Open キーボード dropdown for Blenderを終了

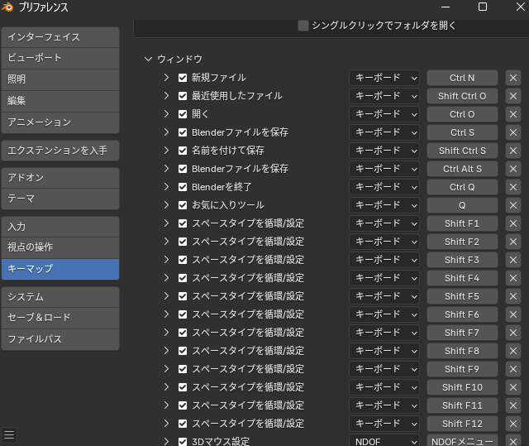[384, 187]
